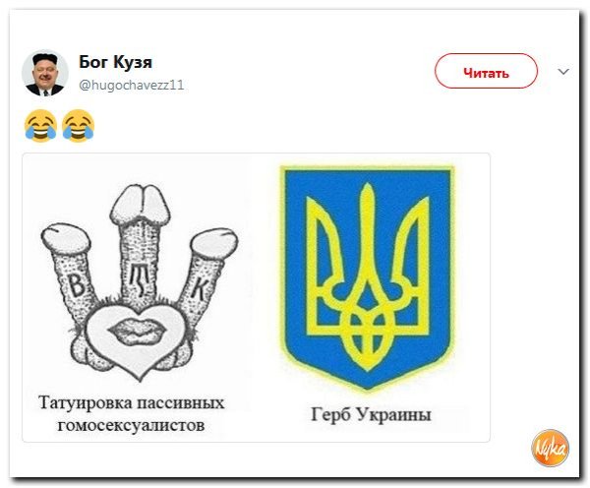Viewport: 590px width, 488px height.
Task: Expand the tweet options chevron
Action: pos(562,72)
